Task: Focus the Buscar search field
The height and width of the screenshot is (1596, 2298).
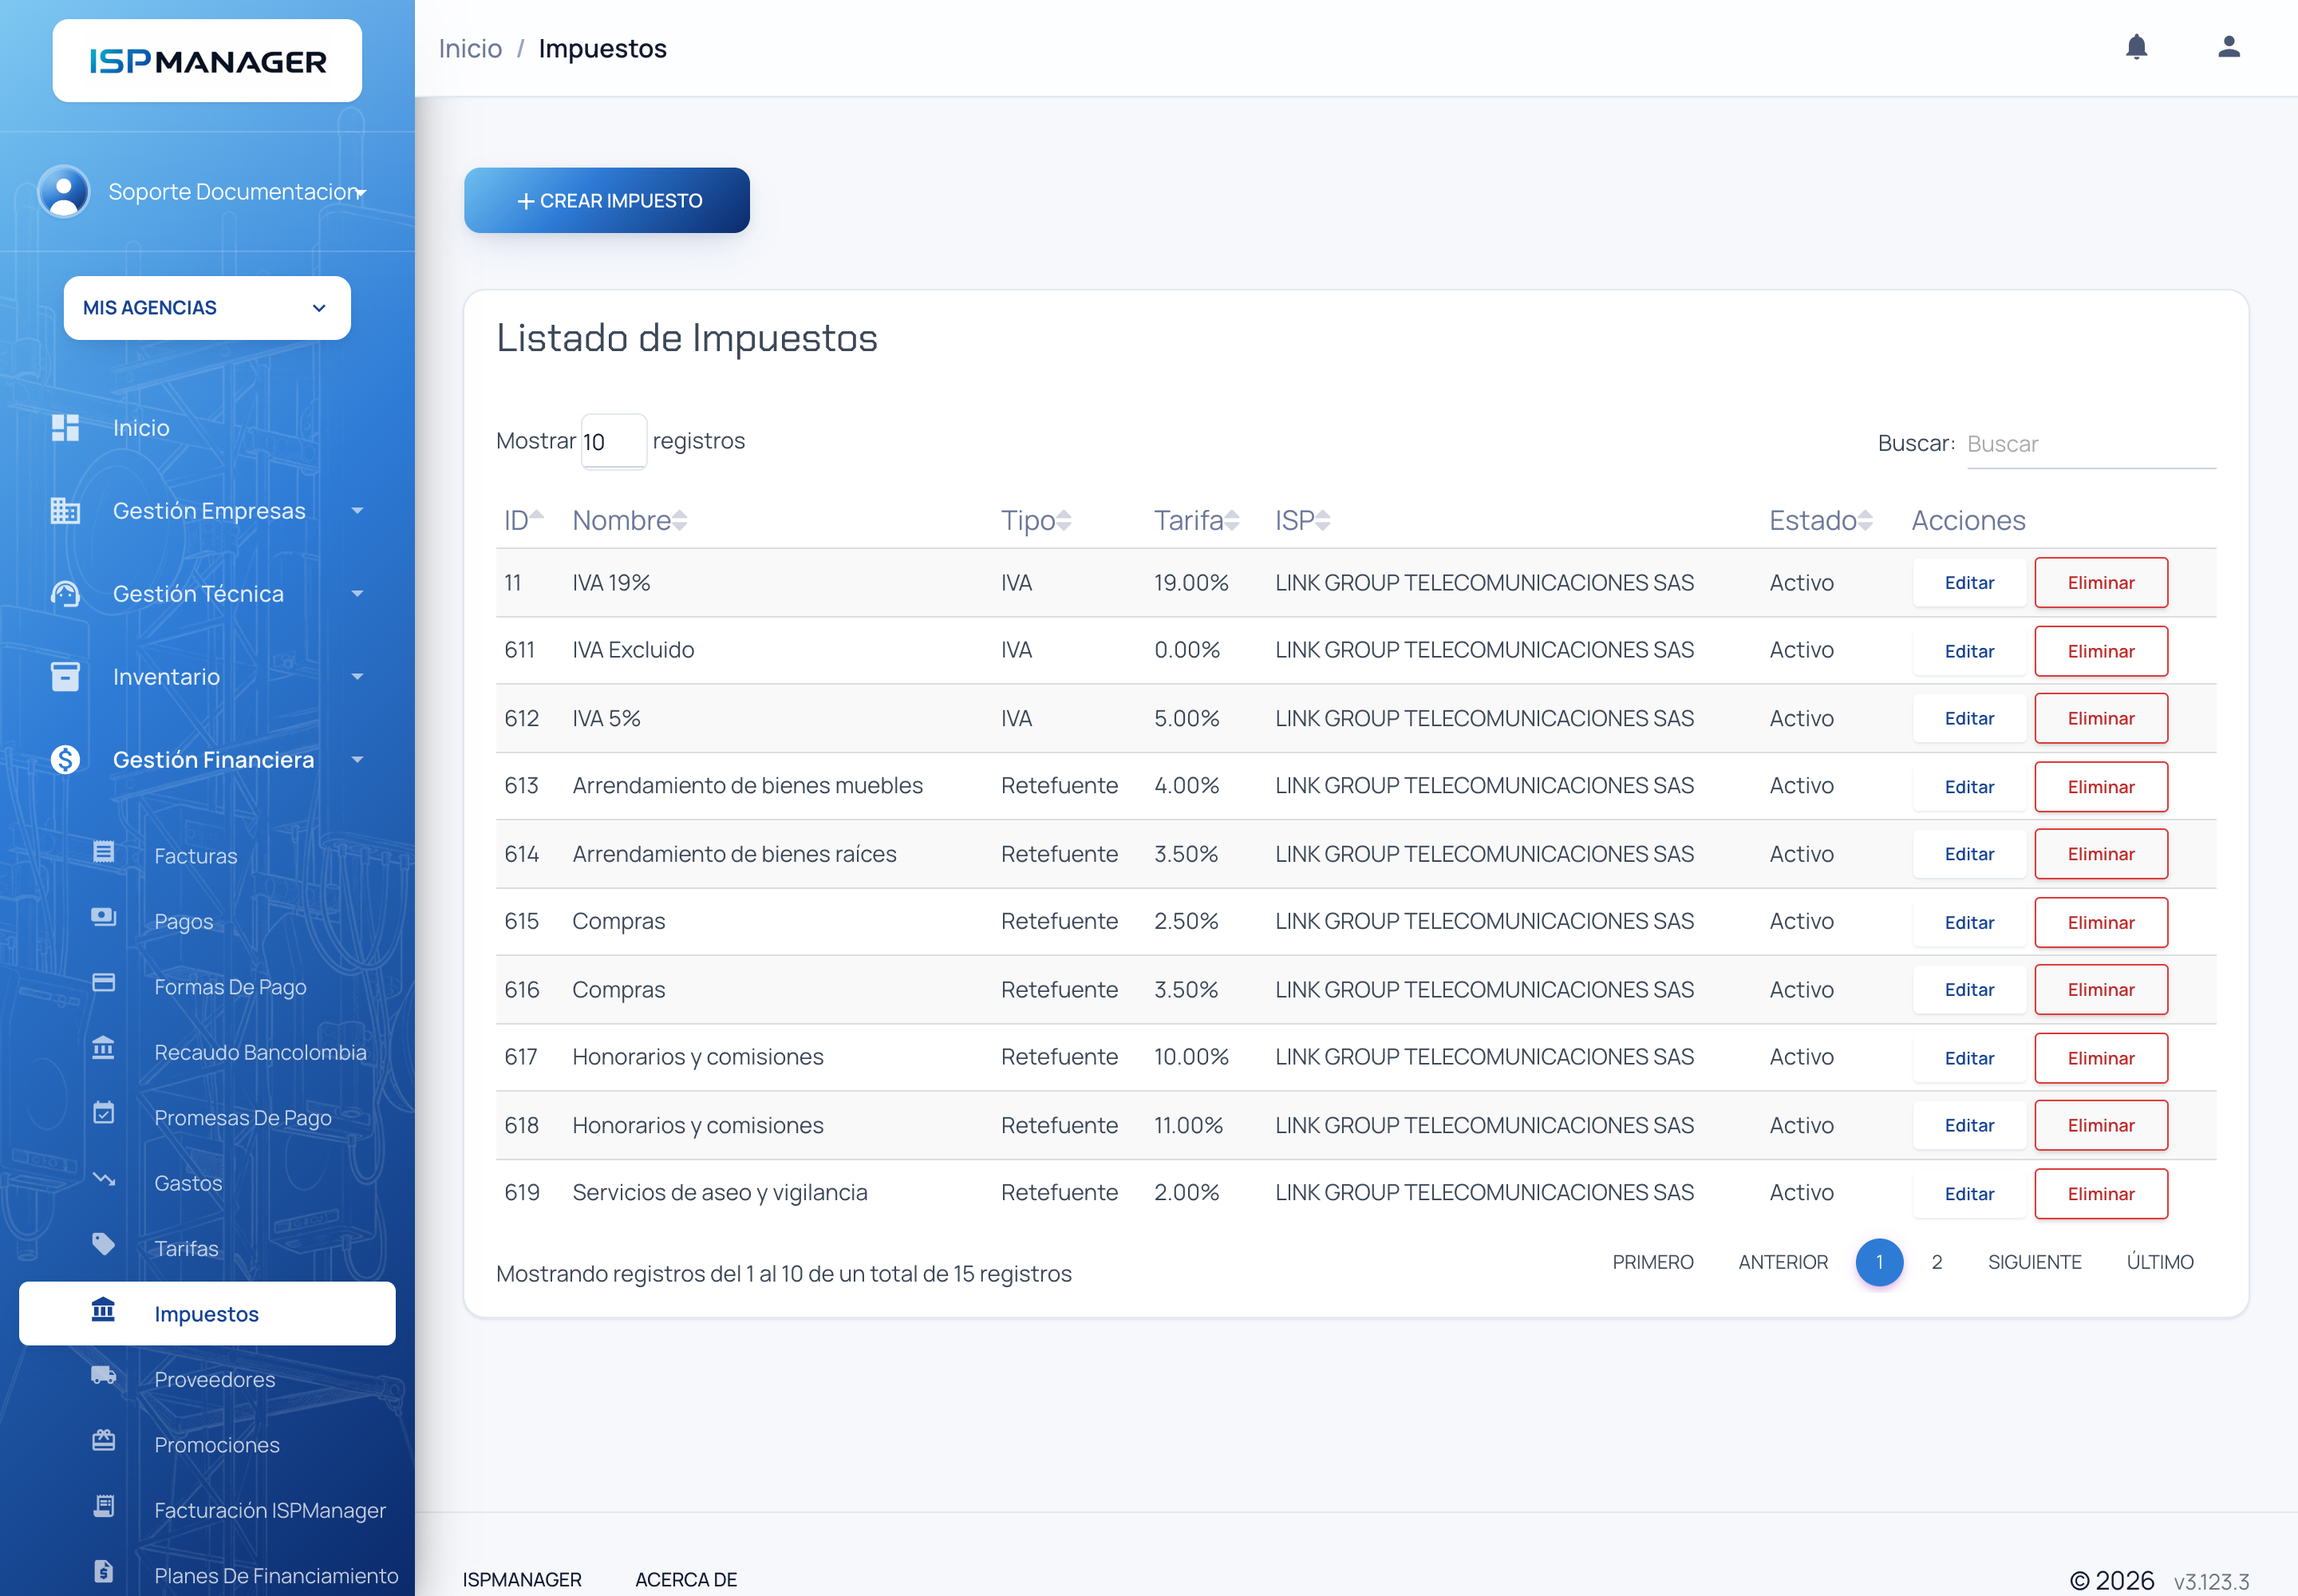Action: (2090, 444)
